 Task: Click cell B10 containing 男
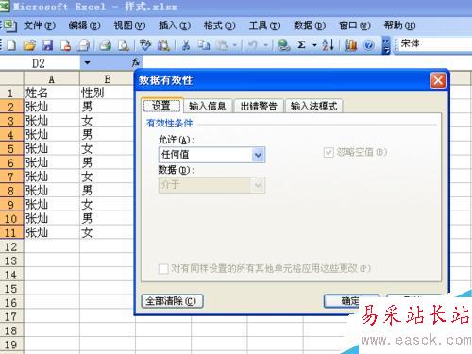click(108, 218)
